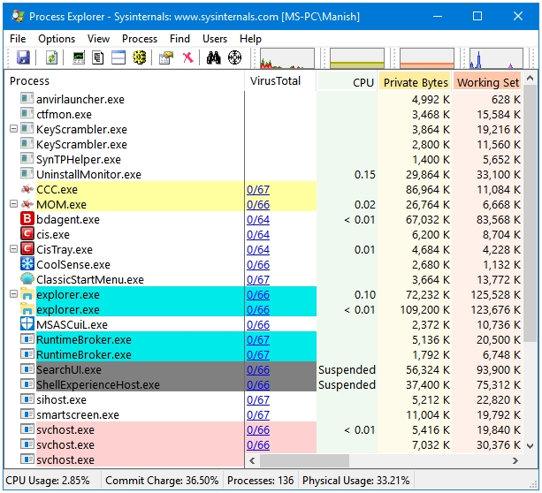Open the Process menu
This screenshot has height=493, width=542.
pyautogui.click(x=140, y=39)
